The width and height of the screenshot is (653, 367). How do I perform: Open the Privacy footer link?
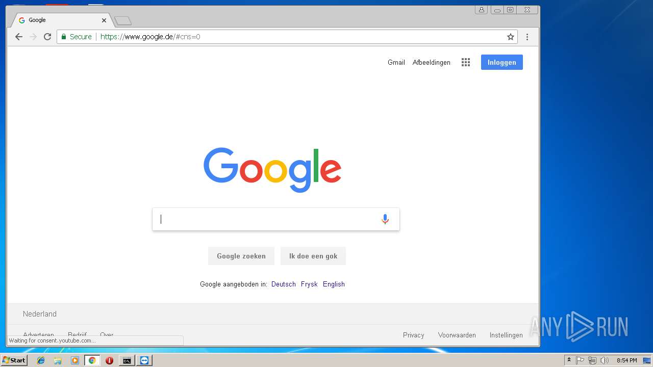pos(414,335)
